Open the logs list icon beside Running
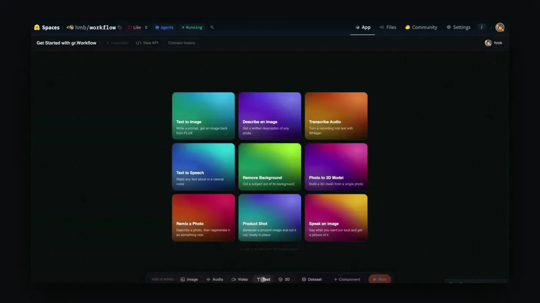540x303 pixels. [x=212, y=27]
